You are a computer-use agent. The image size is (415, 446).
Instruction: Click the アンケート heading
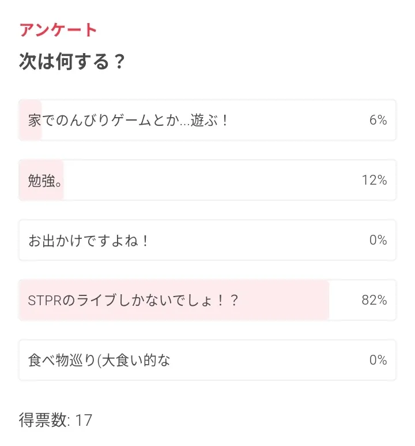tap(58, 30)
